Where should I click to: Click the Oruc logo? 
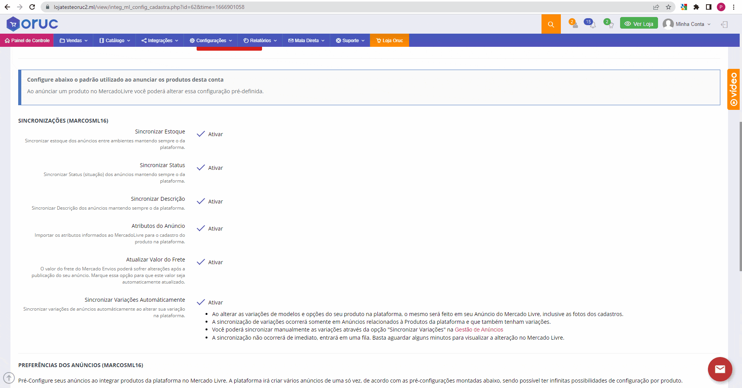[x=32, y=24]
